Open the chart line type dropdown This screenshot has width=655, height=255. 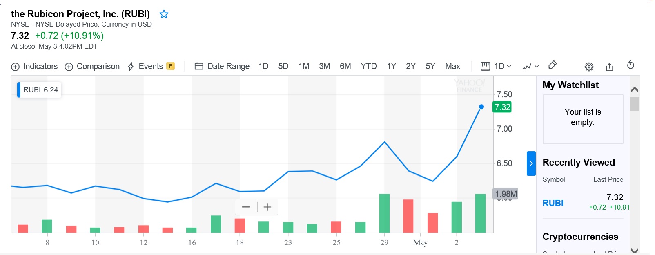pyautogui.click(x=530, y=66)
